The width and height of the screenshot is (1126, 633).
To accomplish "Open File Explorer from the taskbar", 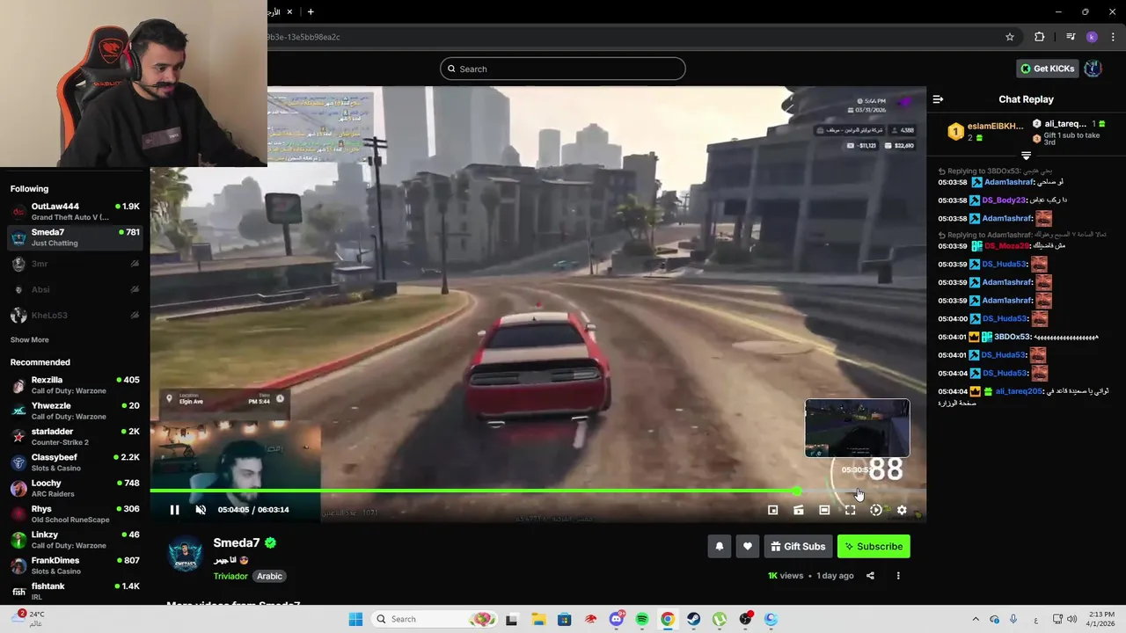I will 538,619.
